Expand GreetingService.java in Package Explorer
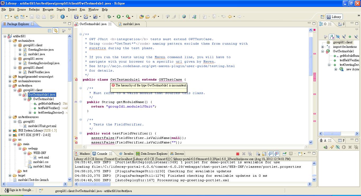The image size is (361, 196). point(20,50)
